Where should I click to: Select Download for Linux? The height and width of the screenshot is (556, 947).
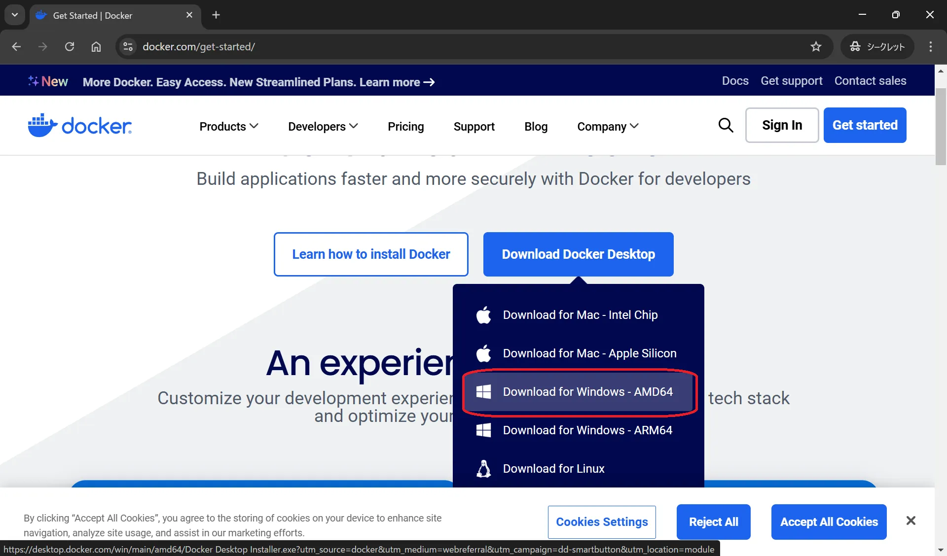[x=579, y=469]
